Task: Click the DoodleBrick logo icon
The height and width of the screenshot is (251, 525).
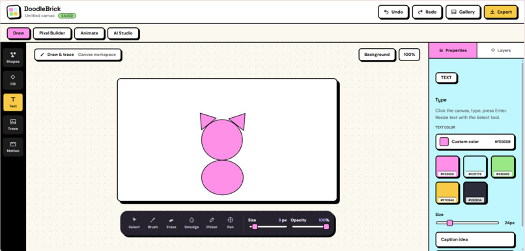Action: 14,12
